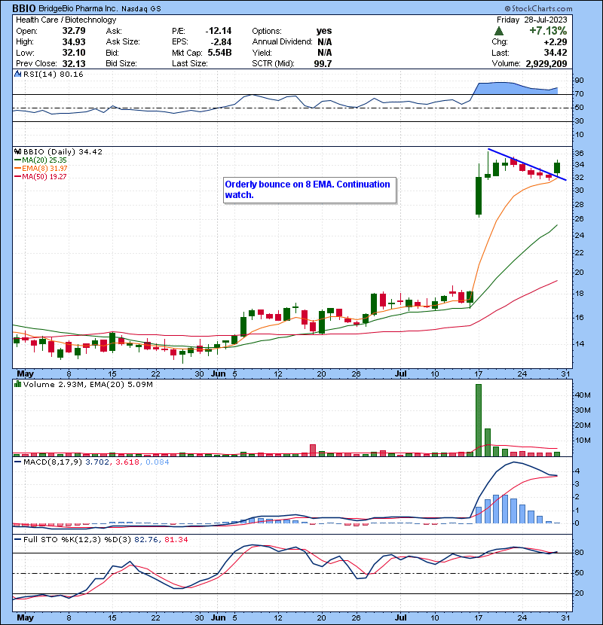The image size is (603, 625).
Task: Click the candlestick icon beside BBIO (Daily)
Action: [17, 152]
